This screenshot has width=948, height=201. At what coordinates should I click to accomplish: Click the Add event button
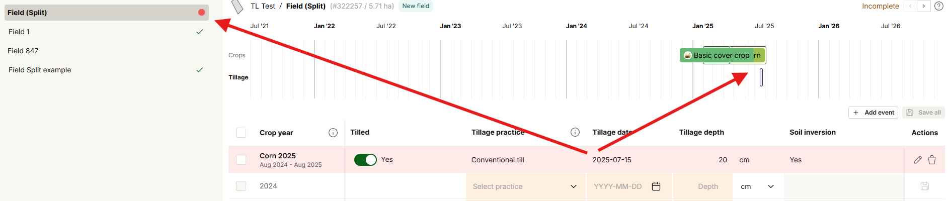click(x=874, y=113)
